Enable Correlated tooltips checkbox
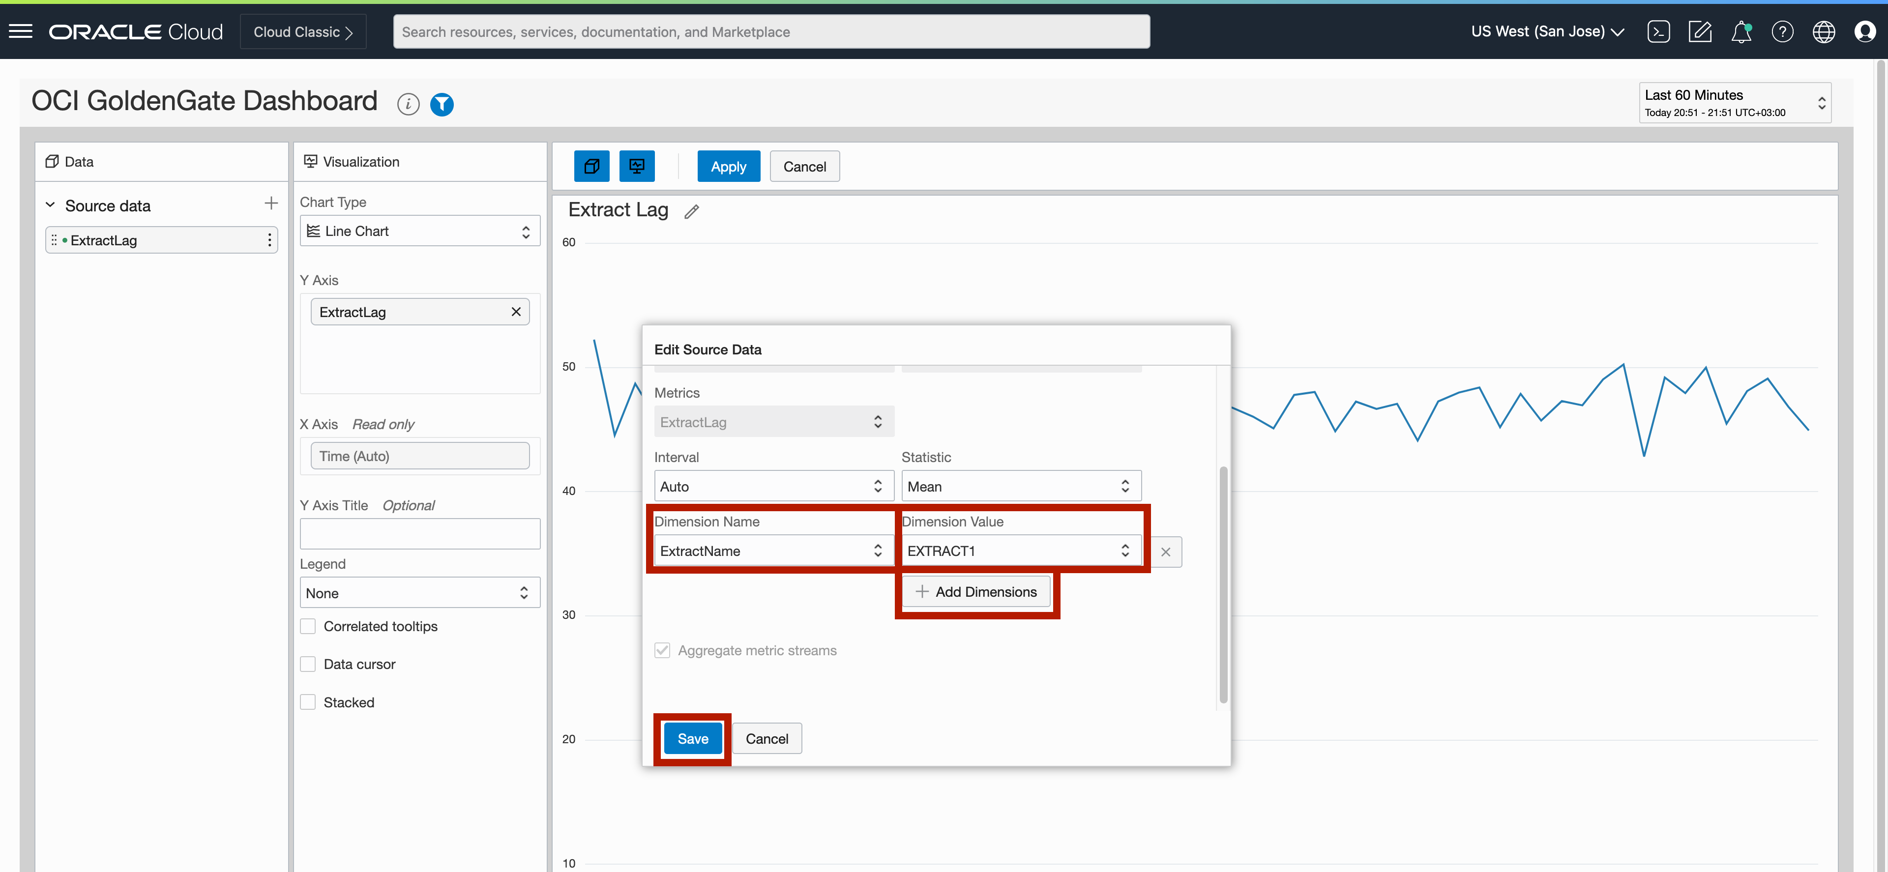 (308, 627)
